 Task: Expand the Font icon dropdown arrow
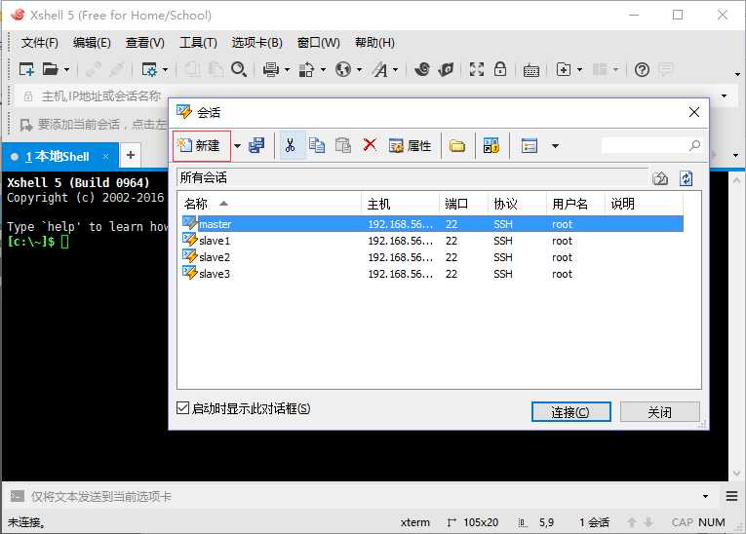coord(395,70)
